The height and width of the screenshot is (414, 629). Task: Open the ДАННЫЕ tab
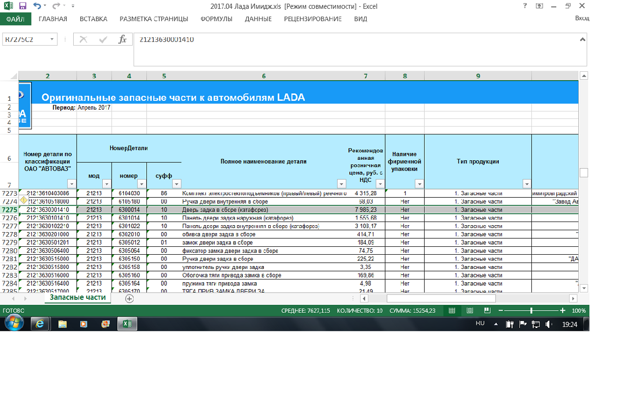(x=258, y=19)
